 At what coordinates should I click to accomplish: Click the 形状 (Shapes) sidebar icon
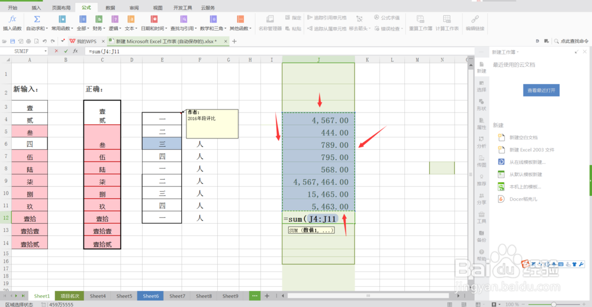pos(481,105)
